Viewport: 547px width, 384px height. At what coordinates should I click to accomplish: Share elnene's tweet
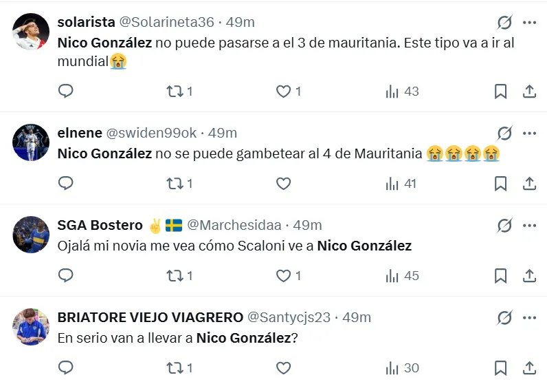530,183
